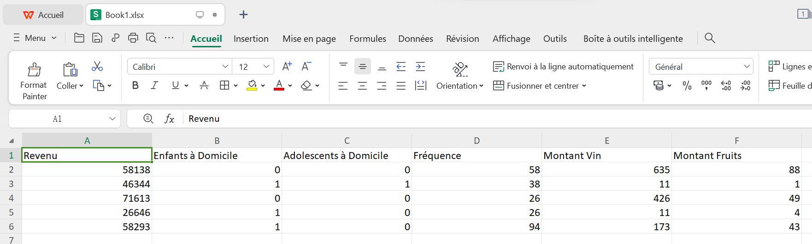The image size is (812, 244).
Task: Apply the red font color swatch
Action: [x=279, y=85]
